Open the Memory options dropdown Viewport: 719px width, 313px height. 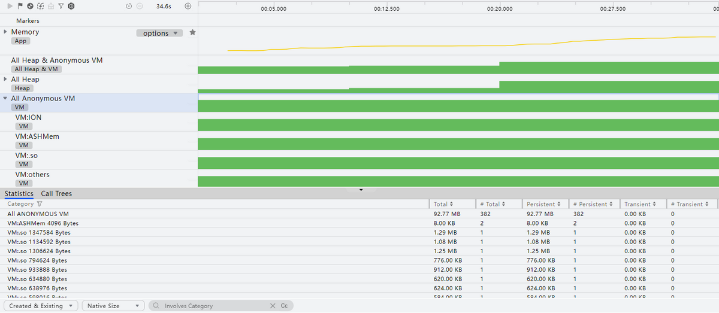coord(159,34)
